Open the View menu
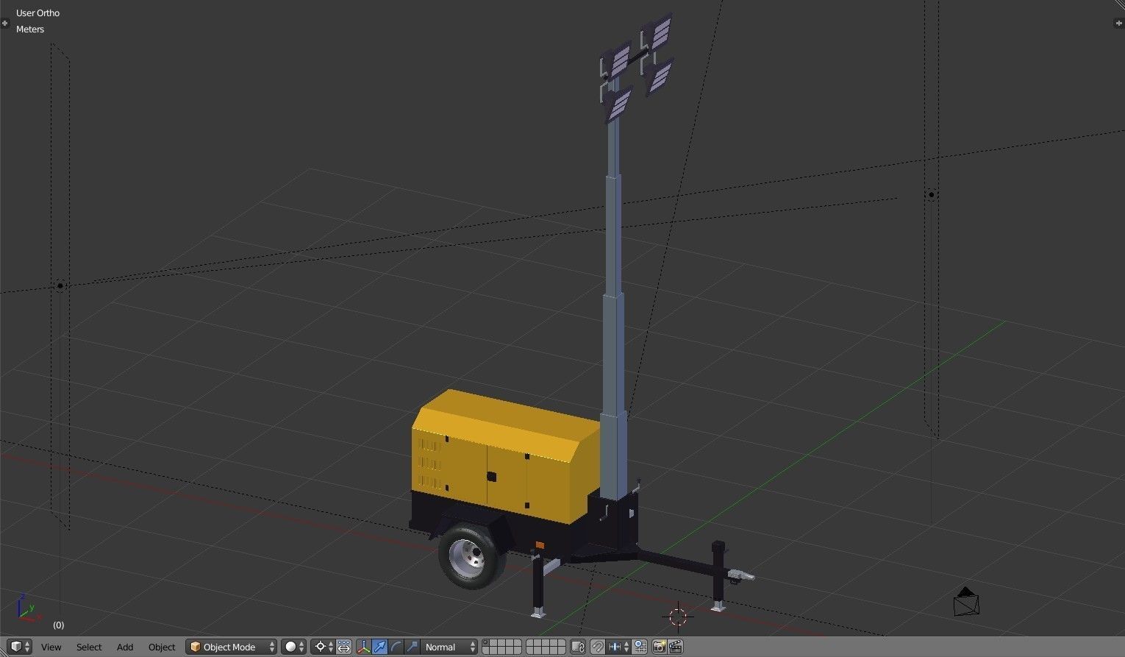This screenshot has height=657, width=1125. click(51, 647)
